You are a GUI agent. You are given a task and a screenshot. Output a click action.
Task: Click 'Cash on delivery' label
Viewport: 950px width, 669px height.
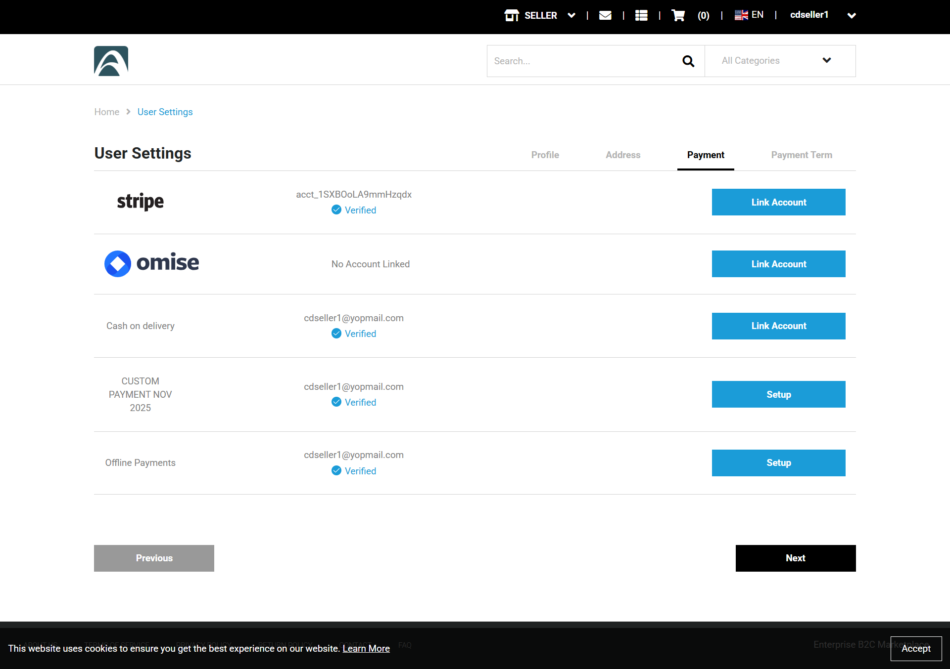pos(141,326)
